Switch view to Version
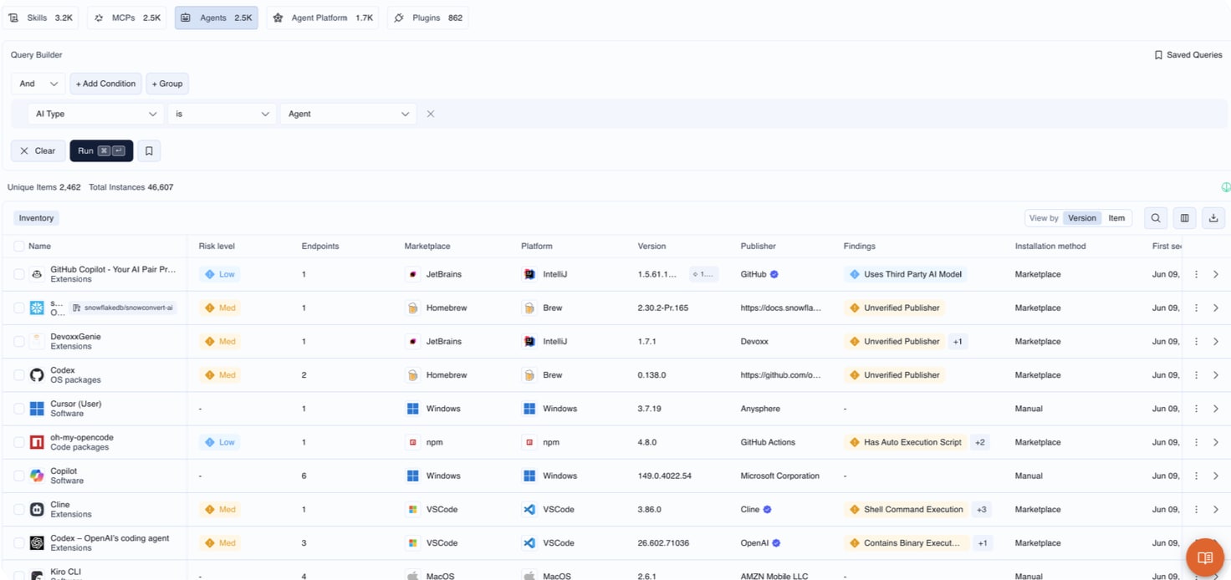The width and height of the screenshot is (1231, 580). coord(1081,218)
